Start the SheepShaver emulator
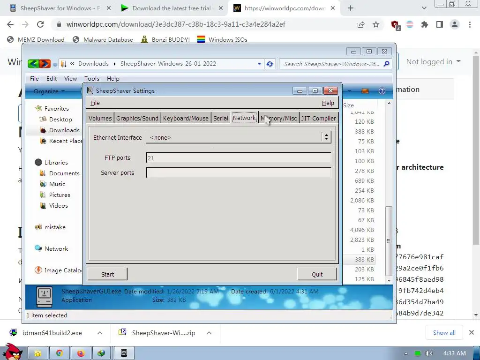The height and width of the screenshot is (360, 480). click(107, 274)
